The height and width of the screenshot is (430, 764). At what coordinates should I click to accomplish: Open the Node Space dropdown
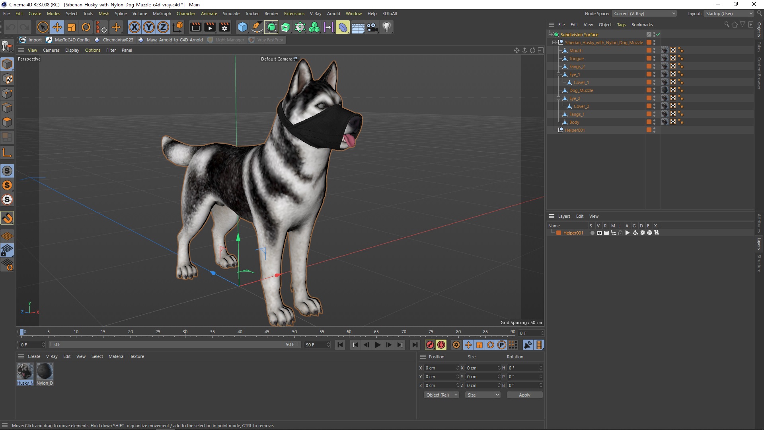pos(644,14)
